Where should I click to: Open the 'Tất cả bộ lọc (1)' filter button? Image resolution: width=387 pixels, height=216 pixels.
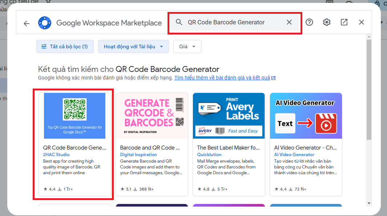pos(65,46)
